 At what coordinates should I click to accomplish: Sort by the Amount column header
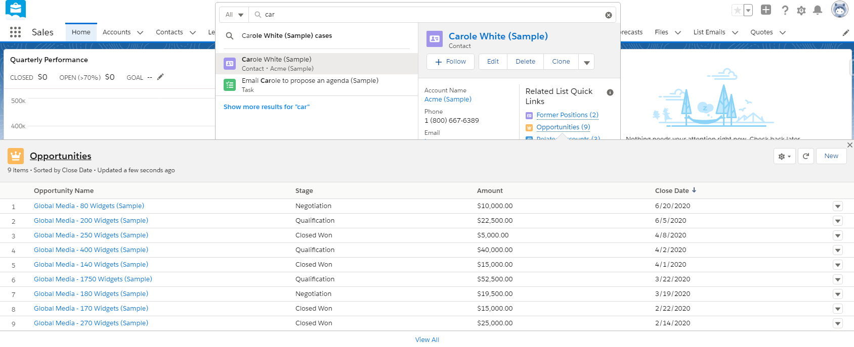coord(490,191)
